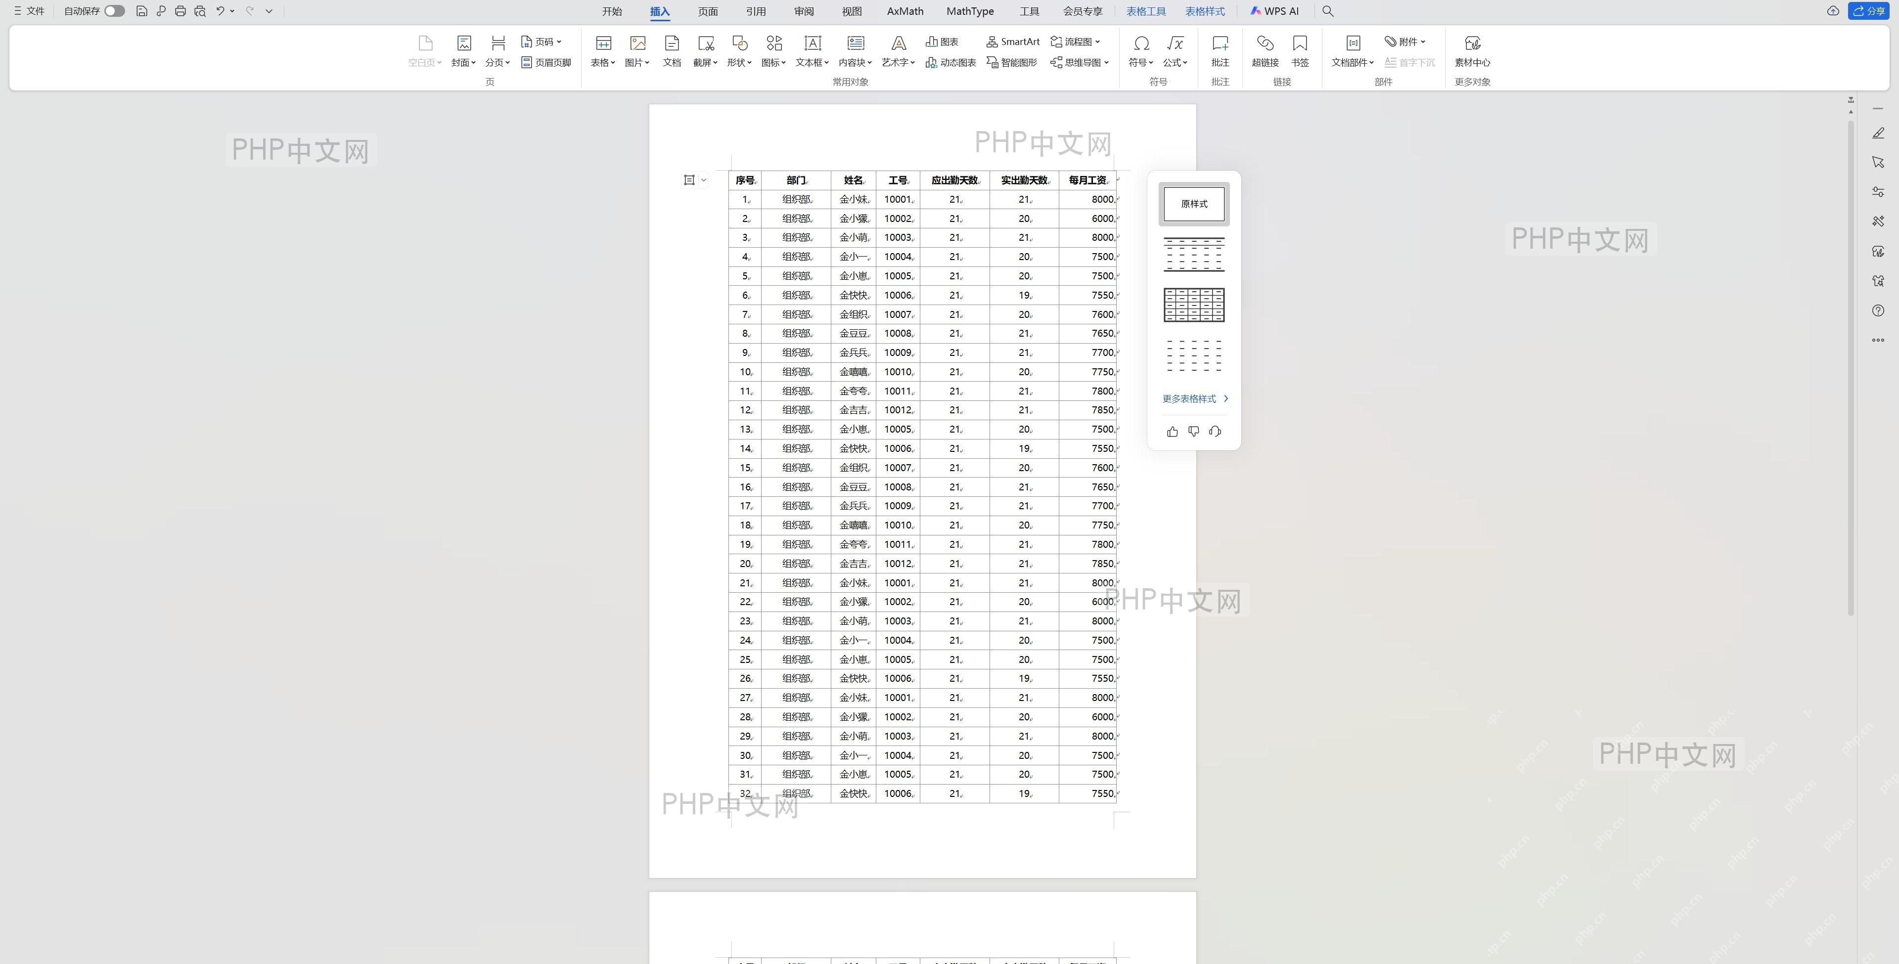Add a 批注 comment
The height and width of the screenshot is (964, 1899).
click(1220, 51)
